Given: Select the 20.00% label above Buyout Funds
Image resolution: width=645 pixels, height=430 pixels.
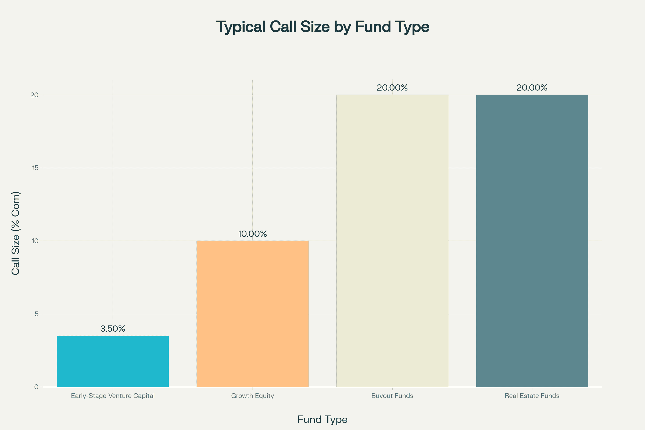Looking at the screenshot, I should [392, 88].
